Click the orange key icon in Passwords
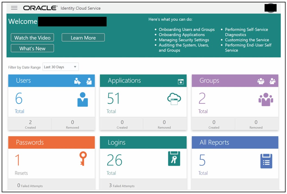This screenshot has height=194, width=287. 83,159
